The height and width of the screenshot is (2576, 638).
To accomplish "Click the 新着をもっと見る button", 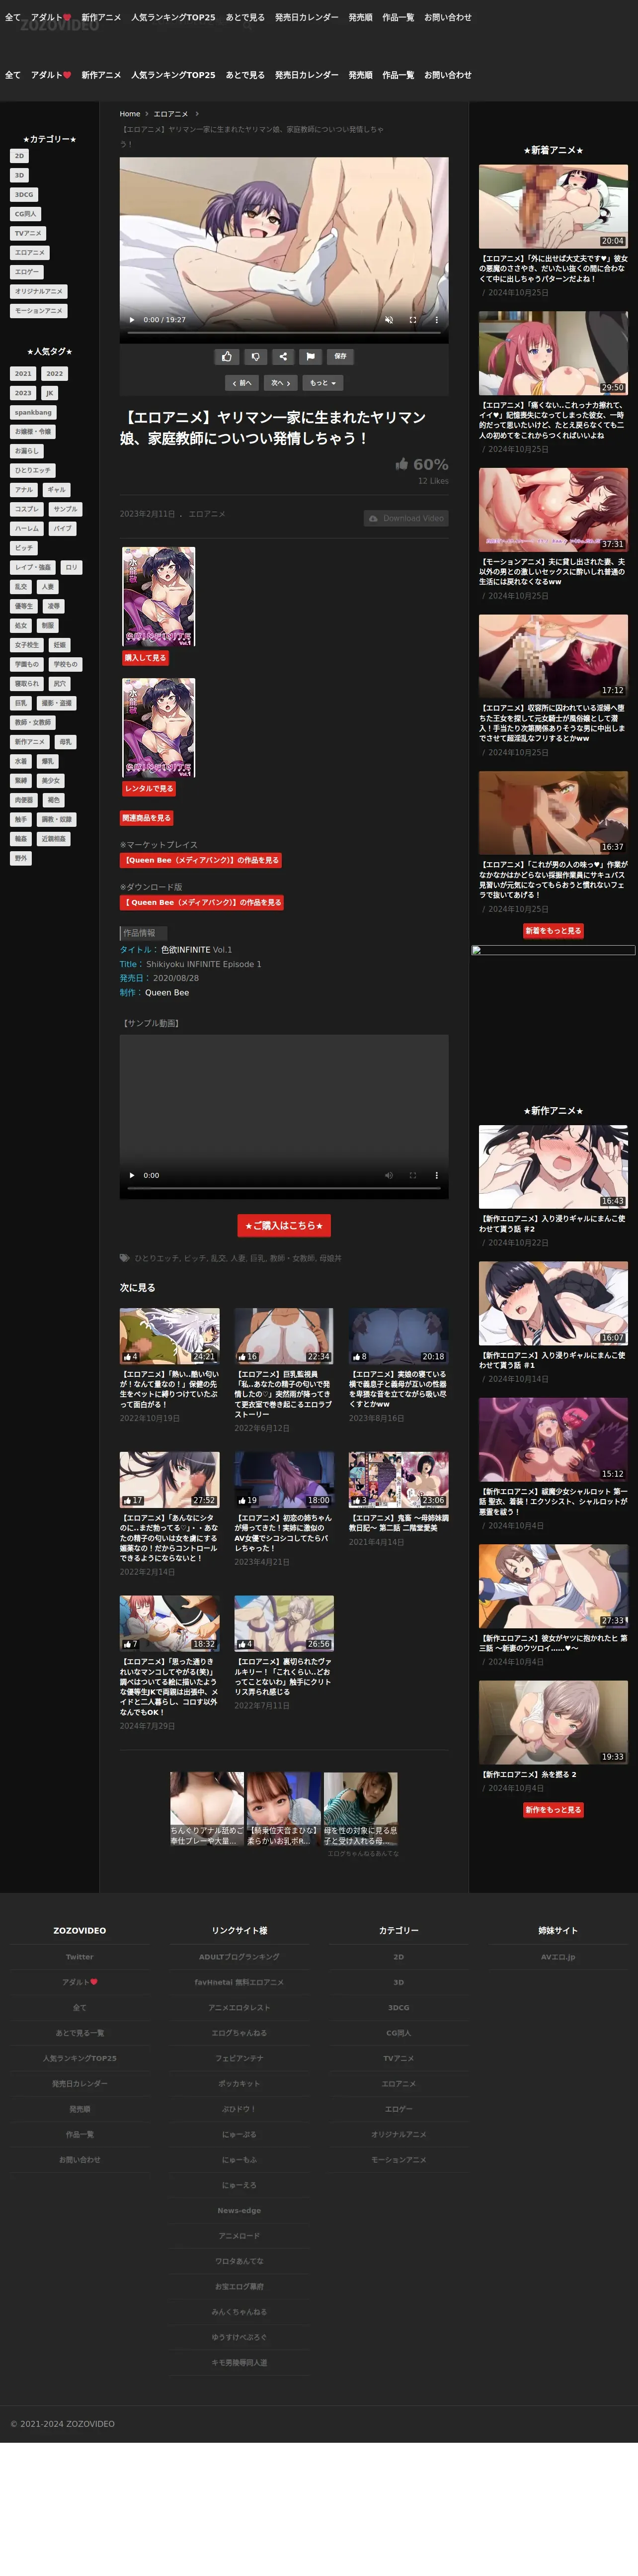I will click(554, 931).
